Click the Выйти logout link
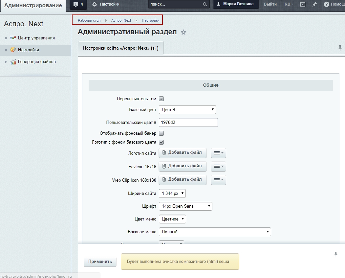This screenshot has height=278, width=345. click(270, 4)
